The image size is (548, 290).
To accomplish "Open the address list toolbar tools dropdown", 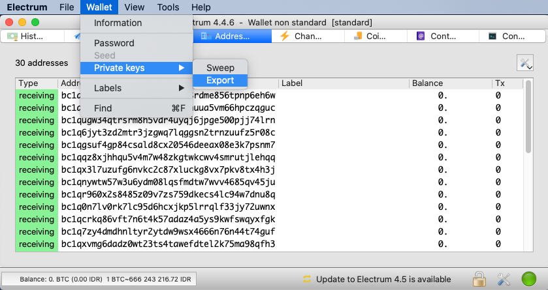I will [x=525, y=63].
